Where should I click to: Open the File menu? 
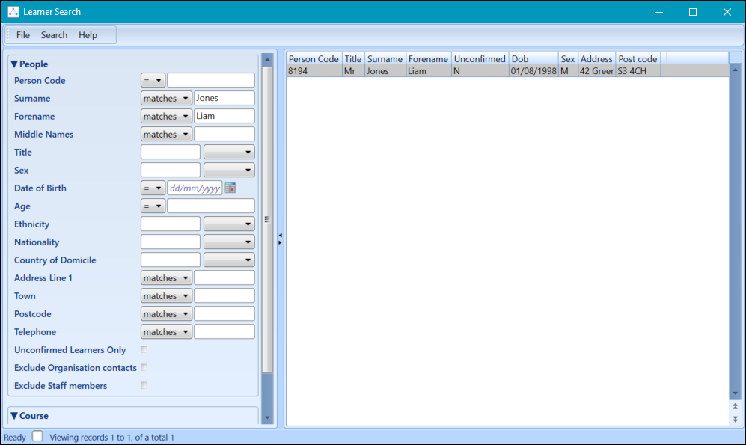[x=23, y=35]
